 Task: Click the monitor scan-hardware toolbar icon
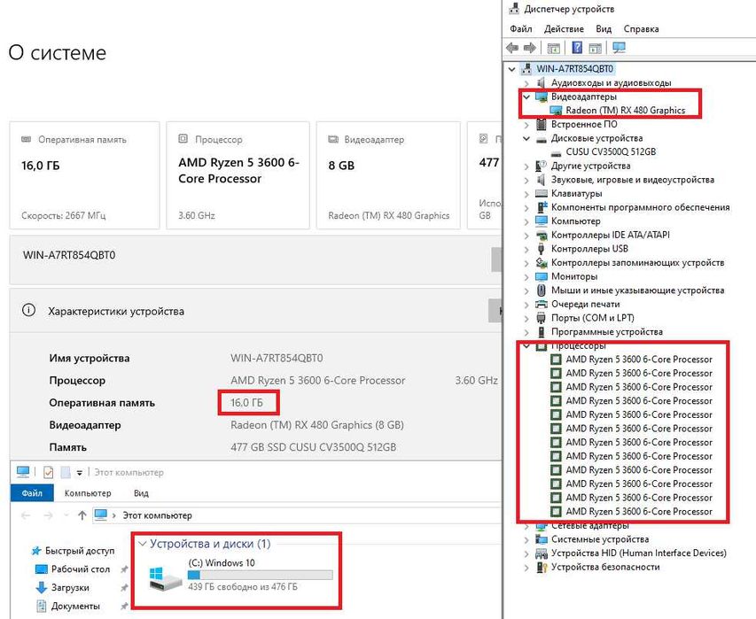[x=619, y=48]
